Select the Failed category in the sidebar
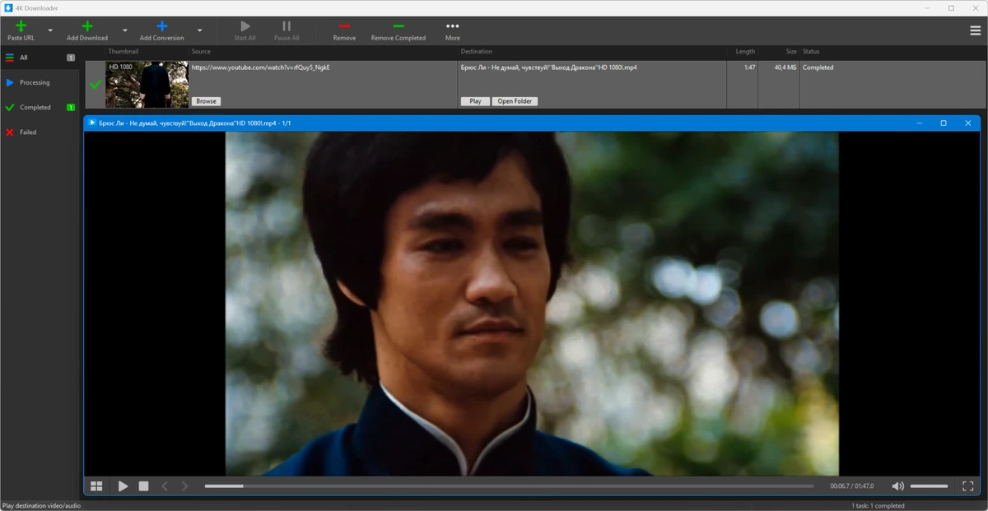Image resolution: width=988 pixels, height=511 pixels. click(x=40, y=132)
